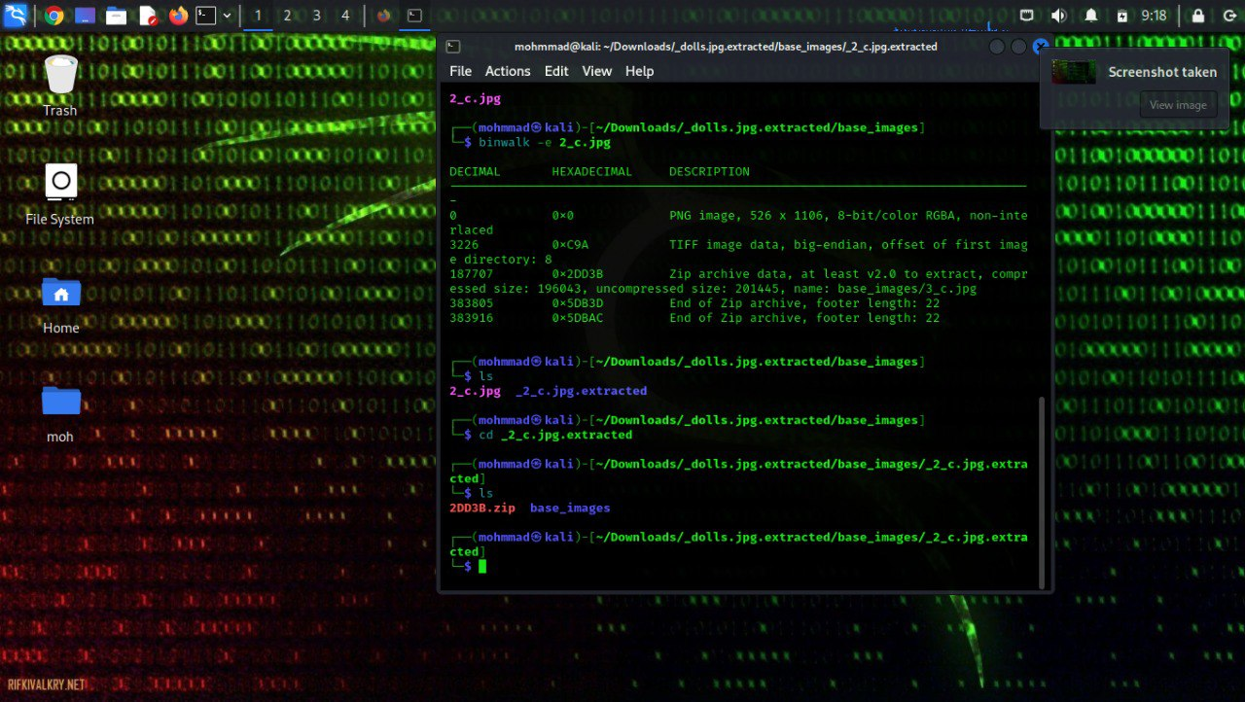This screenshot has width=1245, height=702.
Task: Switch to workspace 3
Action: coord(316,16)
